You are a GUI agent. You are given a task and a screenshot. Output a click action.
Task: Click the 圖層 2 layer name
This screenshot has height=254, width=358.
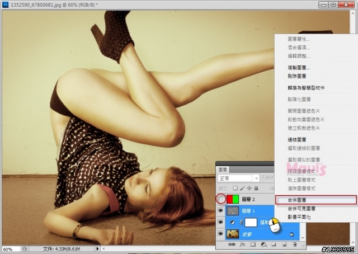pos(248,199)
